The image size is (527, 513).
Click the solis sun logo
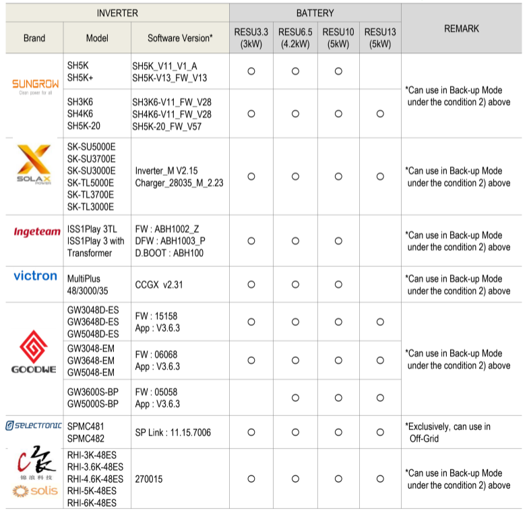tap(35, 491)
